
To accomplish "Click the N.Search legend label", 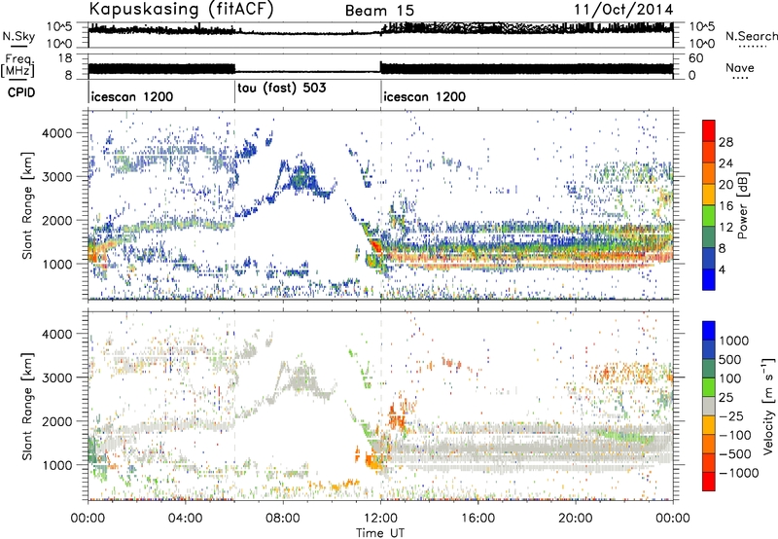I will click(x=751, y=36).
